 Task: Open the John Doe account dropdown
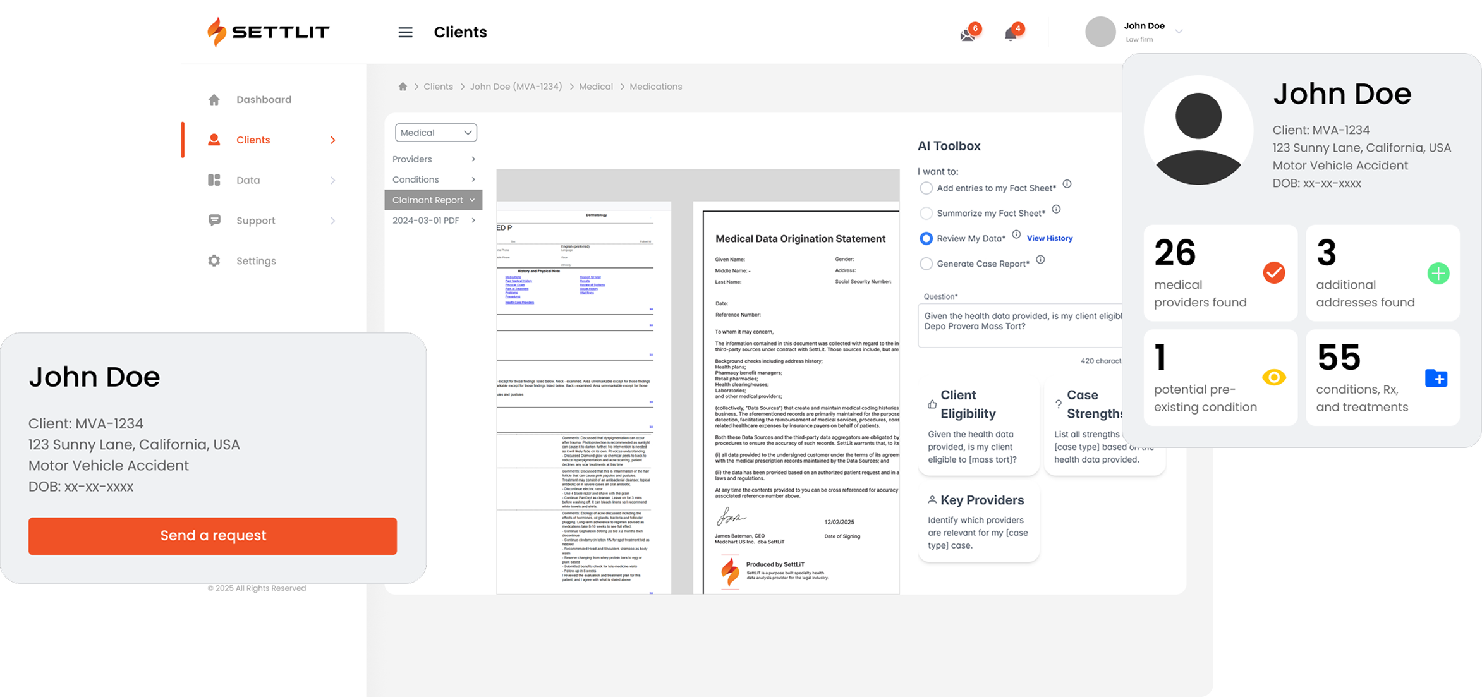click(1178, 32)
